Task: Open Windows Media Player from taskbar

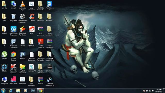Action: coord(26,91)
